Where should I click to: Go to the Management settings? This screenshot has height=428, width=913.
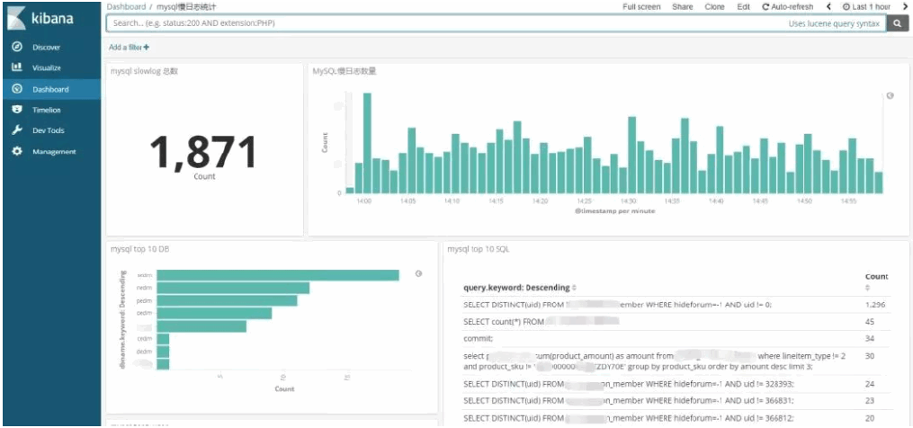(x=54, y=151)
